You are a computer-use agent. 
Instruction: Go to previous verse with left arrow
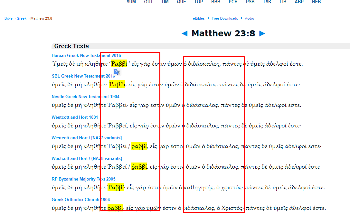[x=184, y=33]
